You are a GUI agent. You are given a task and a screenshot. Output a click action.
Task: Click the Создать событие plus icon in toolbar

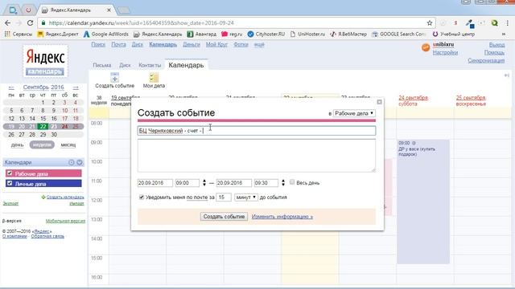114,78
